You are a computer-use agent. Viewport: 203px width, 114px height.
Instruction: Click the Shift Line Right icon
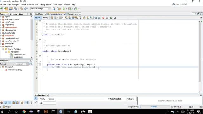(99, 18)
